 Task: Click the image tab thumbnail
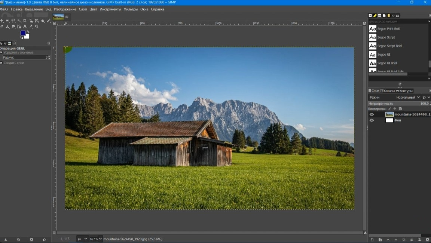(x=58, y=17)
